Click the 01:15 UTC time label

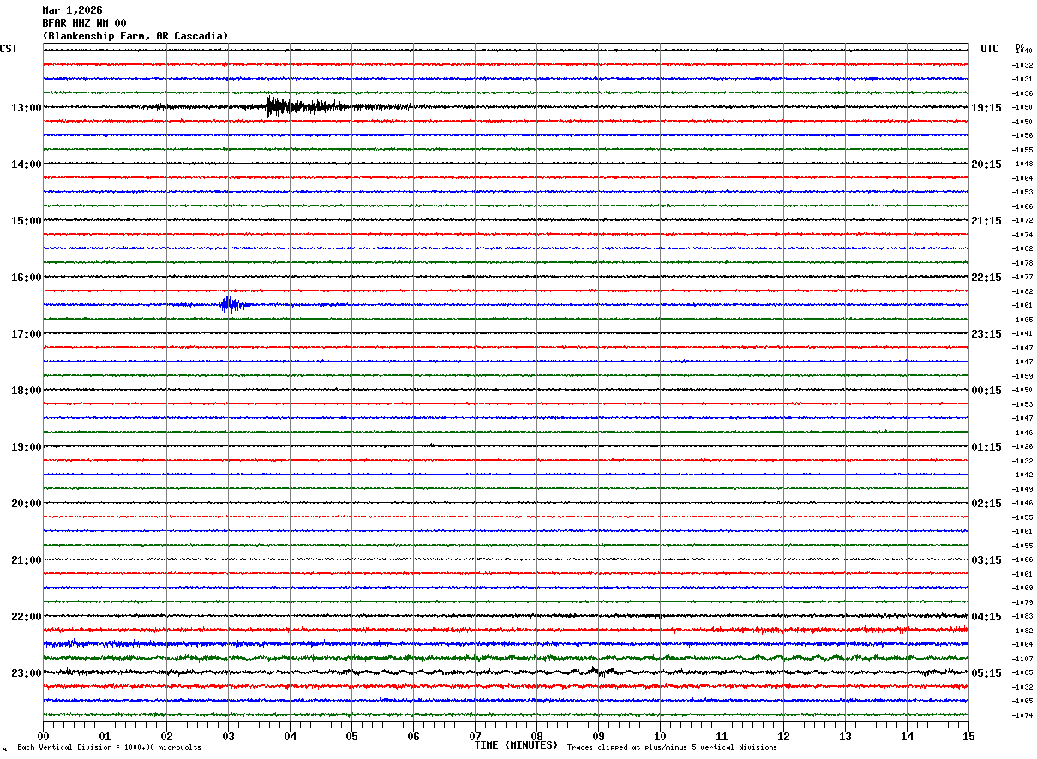(x=986, y=447)
